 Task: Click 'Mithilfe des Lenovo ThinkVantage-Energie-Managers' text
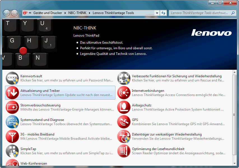(x=67, y=109)
